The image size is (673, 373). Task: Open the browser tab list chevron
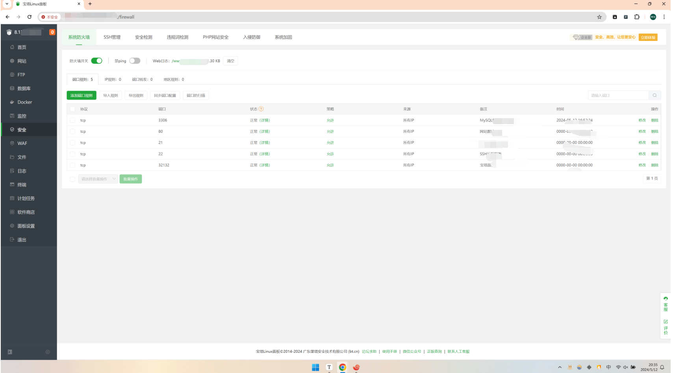7,4
